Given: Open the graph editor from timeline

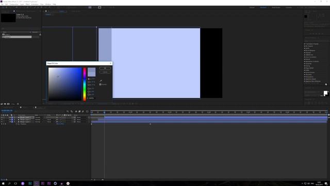Looking at the screenshot, I should coord(87,112).
